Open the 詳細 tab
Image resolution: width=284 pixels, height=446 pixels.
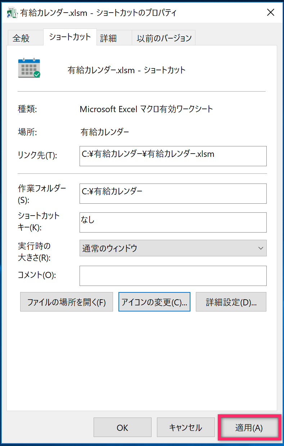click(x=108, y=38)
